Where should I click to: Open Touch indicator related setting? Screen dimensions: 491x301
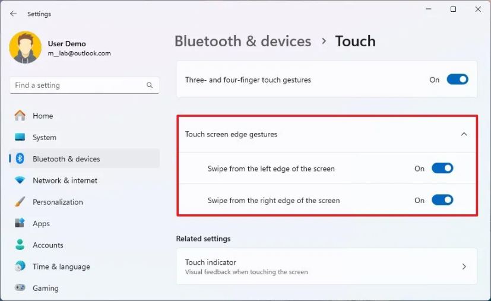(327, 267)
